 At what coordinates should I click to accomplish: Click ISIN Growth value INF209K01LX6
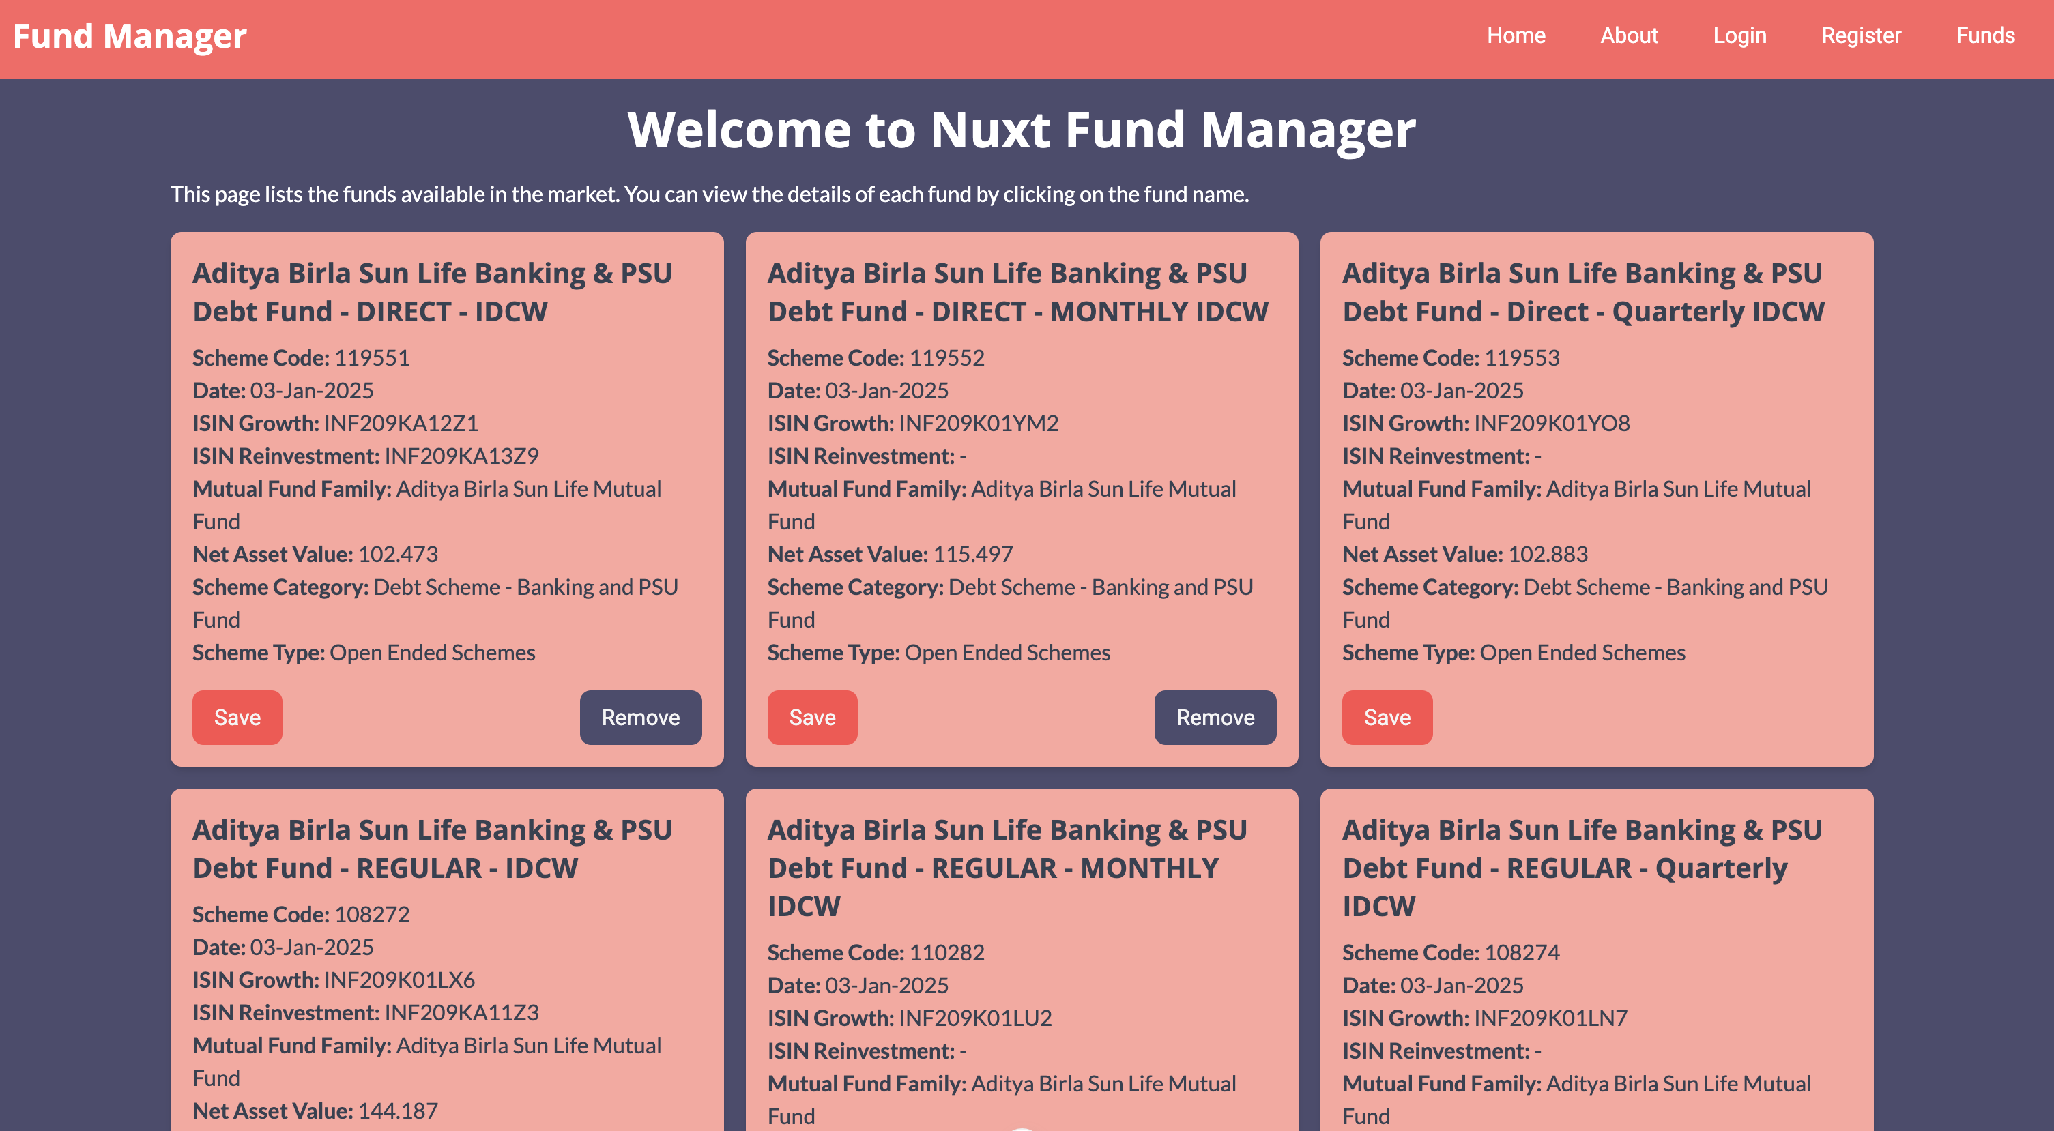pos(399,980)
